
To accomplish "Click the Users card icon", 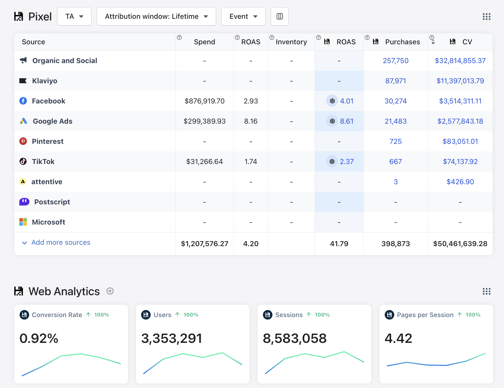I will coord(146,315).
